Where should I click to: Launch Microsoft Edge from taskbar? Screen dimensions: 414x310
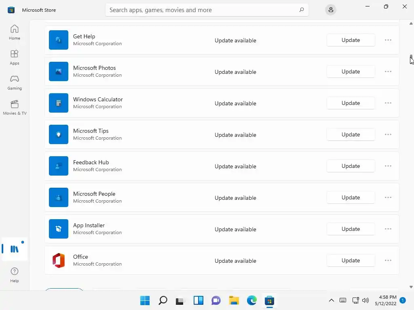point(251,300)
